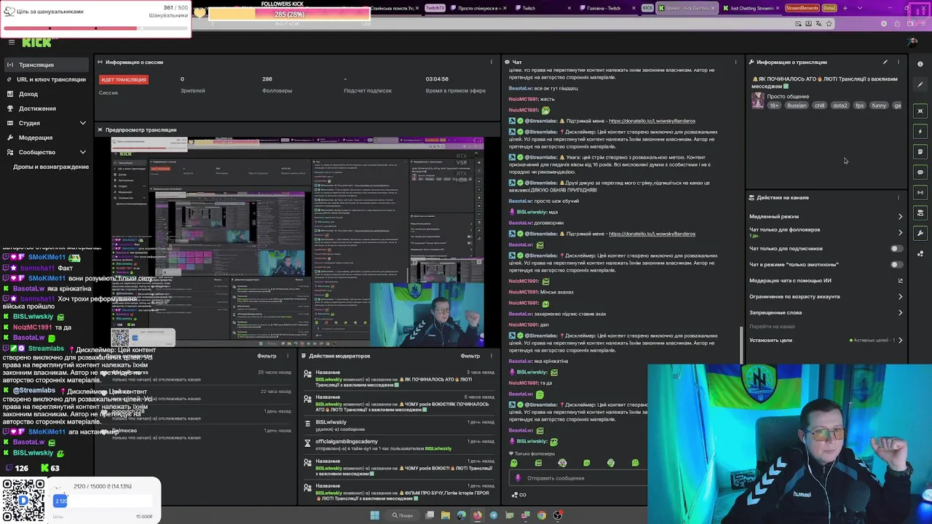Open the Достижения page
Image resolution: width=932 pixels, height=524 pixels.
(x=37, y=108)
